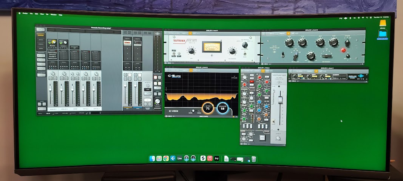Open Presets dropdown in Teletronix window
403x181 pixels.
coord(184,33)
